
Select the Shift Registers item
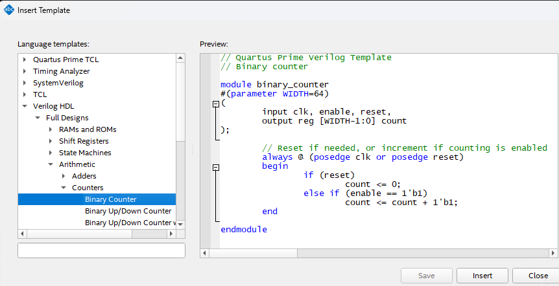click(x=84, y=141)
